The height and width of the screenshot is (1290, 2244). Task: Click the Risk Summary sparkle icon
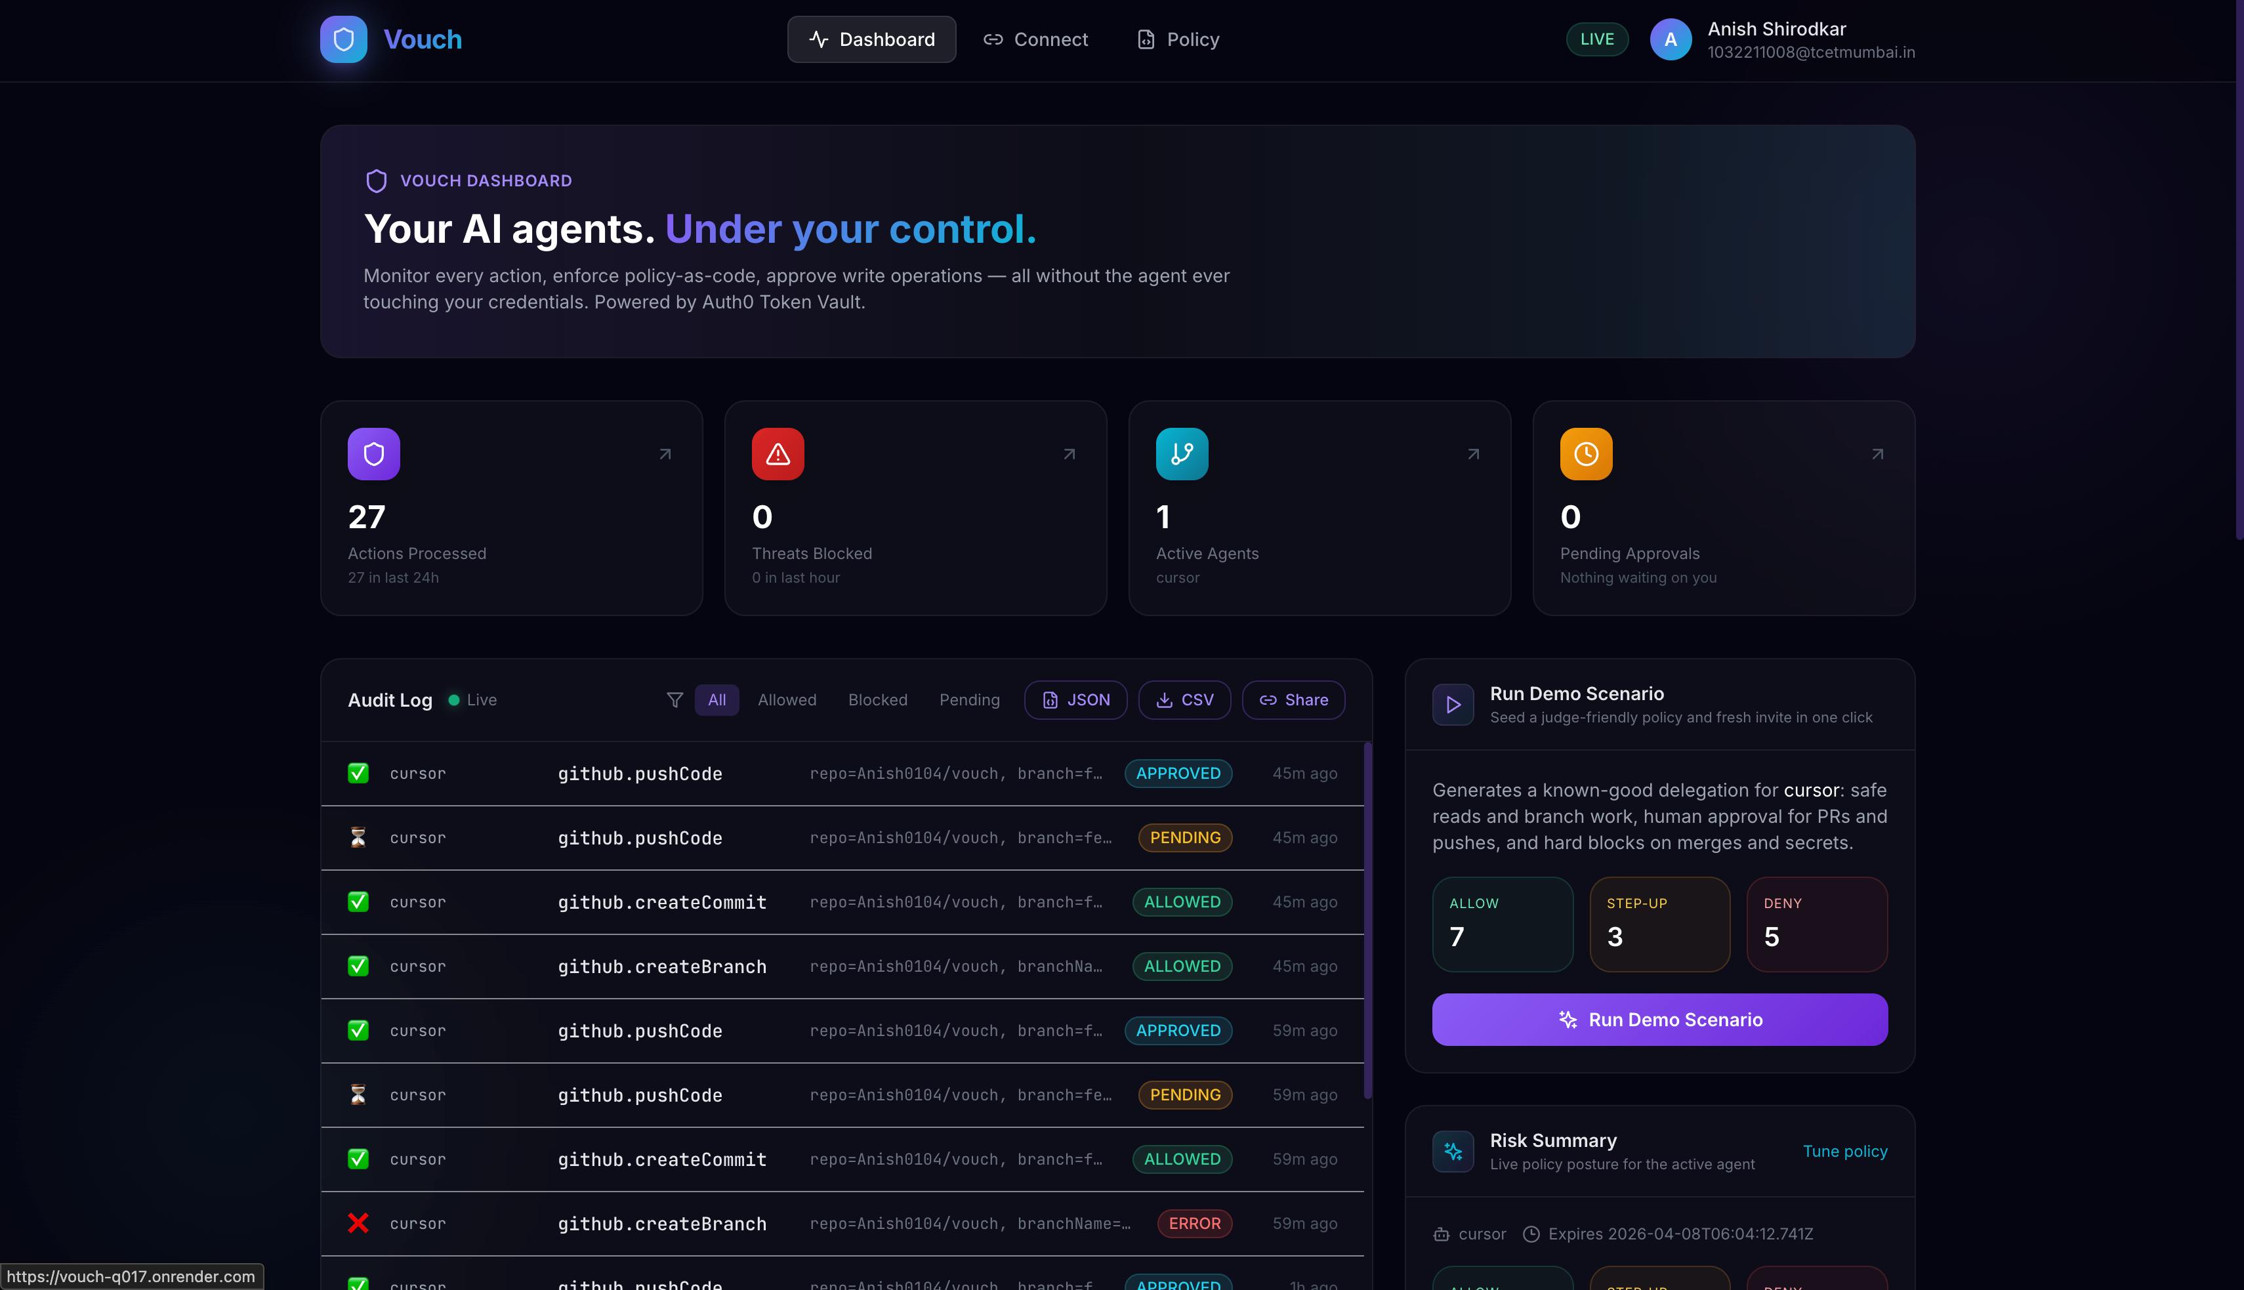[1453, 1151]
